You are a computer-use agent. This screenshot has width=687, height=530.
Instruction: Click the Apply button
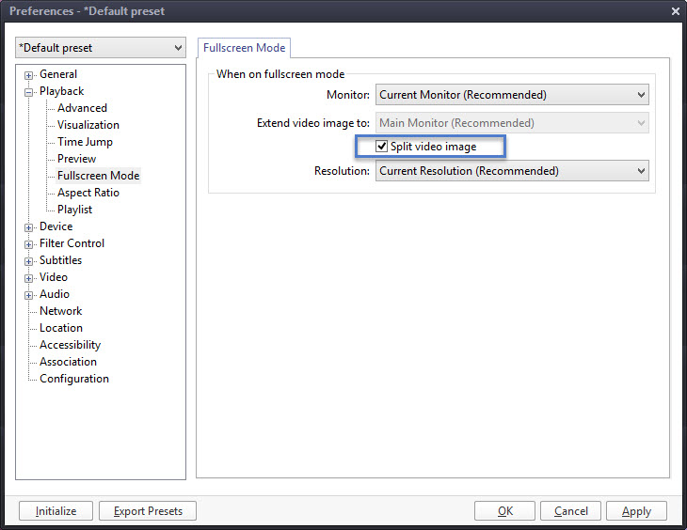point(636,511)
